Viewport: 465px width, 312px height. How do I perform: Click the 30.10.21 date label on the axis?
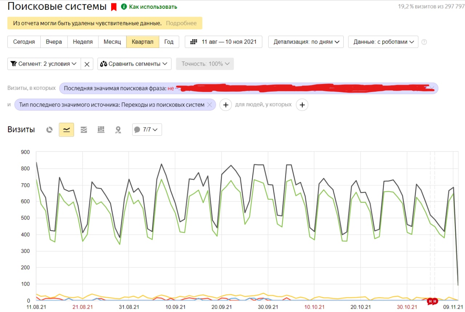407,307
